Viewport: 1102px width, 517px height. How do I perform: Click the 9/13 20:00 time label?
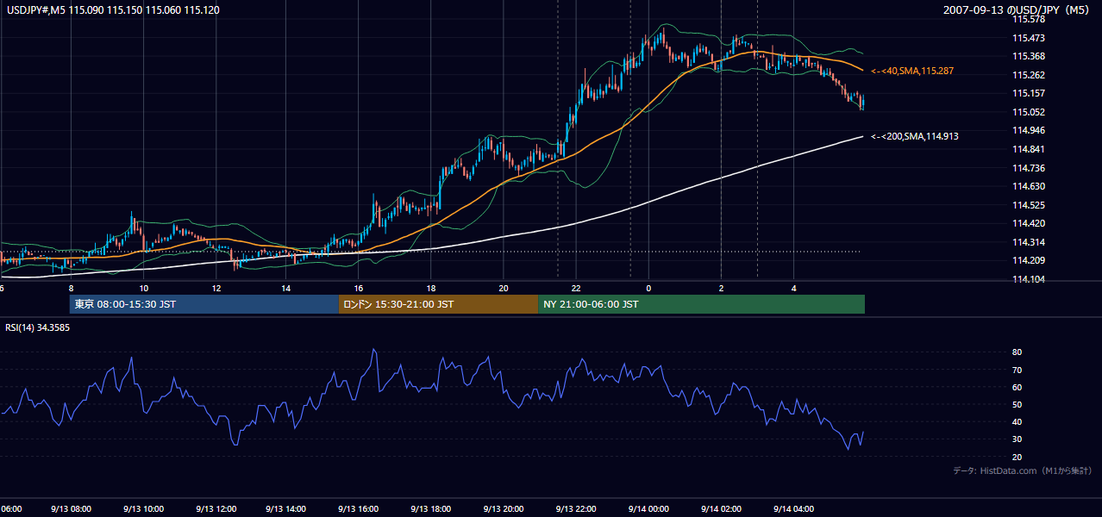click(x=504, y=509)
